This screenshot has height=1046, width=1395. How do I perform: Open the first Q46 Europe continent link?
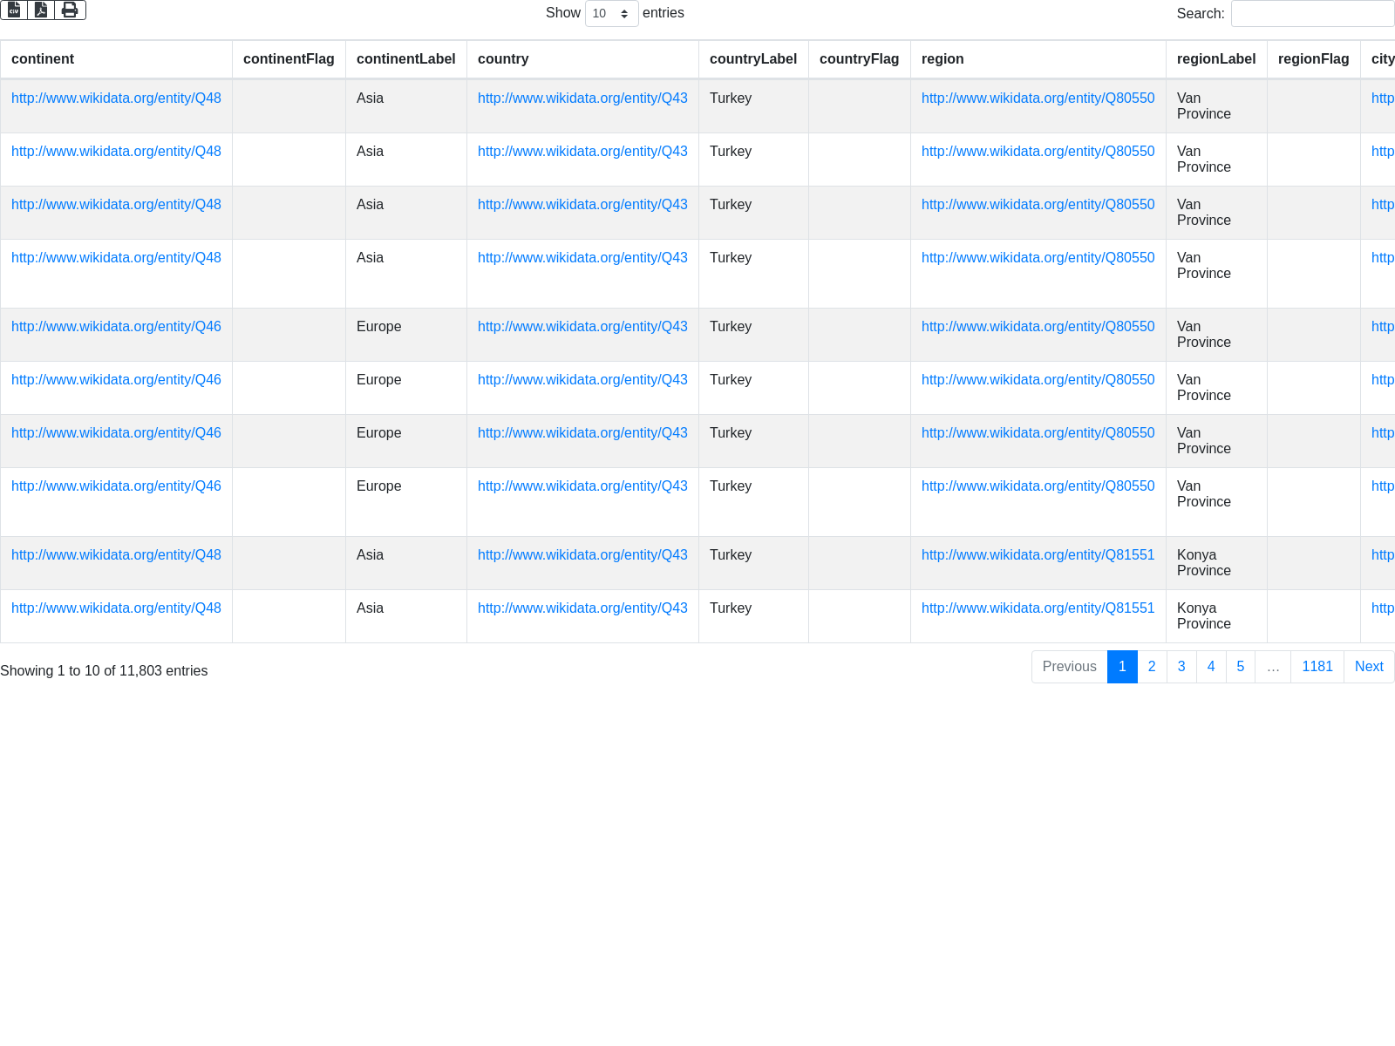pos(116,327)
